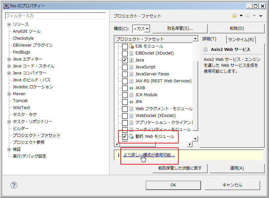The height and width of the screenshot is (198, 269).
Task: Click the EJB モジュール facet icon
Action: point(131,46)
